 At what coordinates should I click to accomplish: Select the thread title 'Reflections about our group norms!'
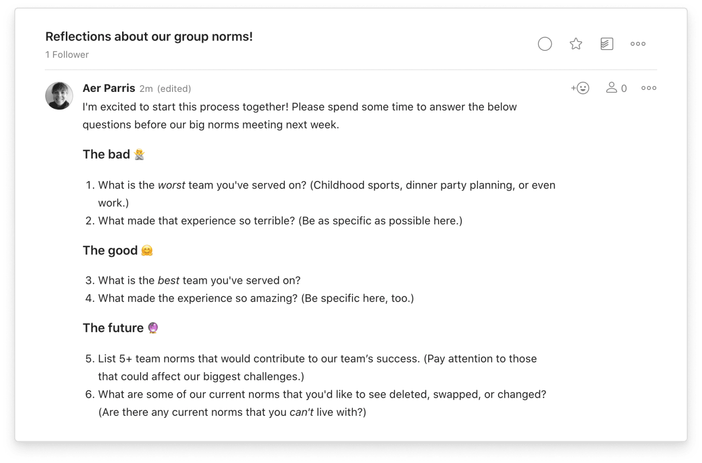(x=148, y=36)
